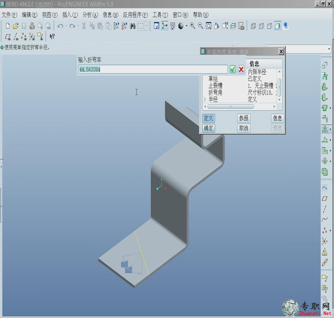Viewport: 334px width, 318px height.
Task: Cancel input with red X
Action: (241, 69)
